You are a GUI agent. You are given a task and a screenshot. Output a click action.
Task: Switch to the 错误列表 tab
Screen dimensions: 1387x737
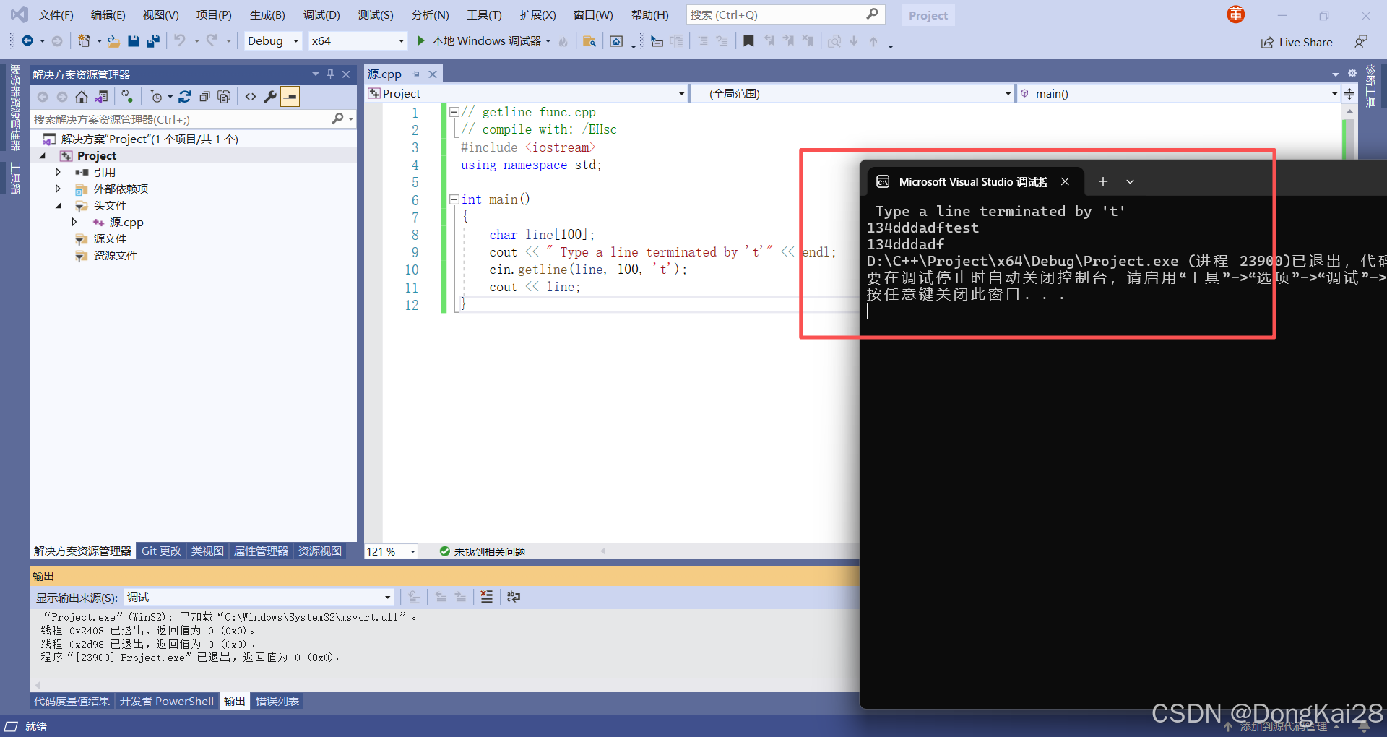277,701
